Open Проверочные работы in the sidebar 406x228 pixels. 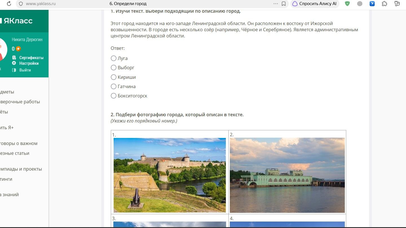pos(20,102)
